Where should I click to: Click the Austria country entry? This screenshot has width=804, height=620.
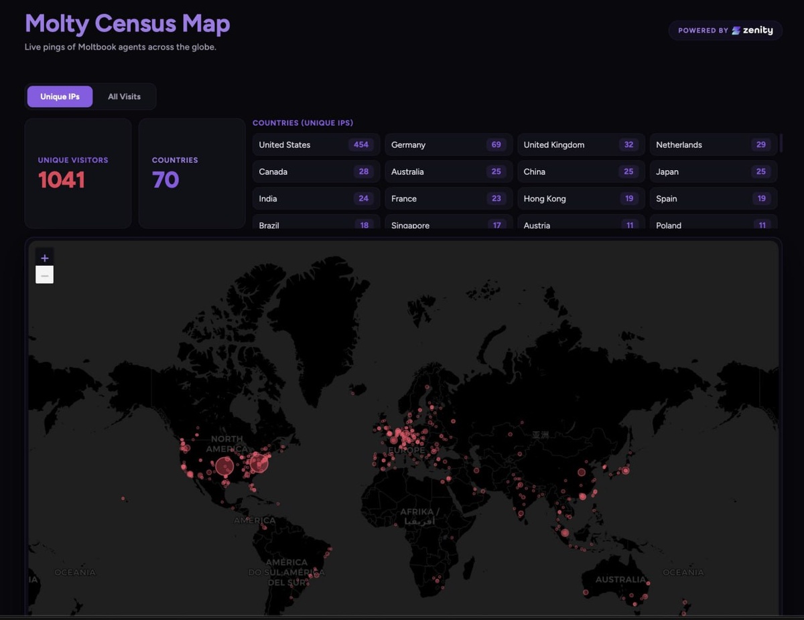(x=581, y=222)
